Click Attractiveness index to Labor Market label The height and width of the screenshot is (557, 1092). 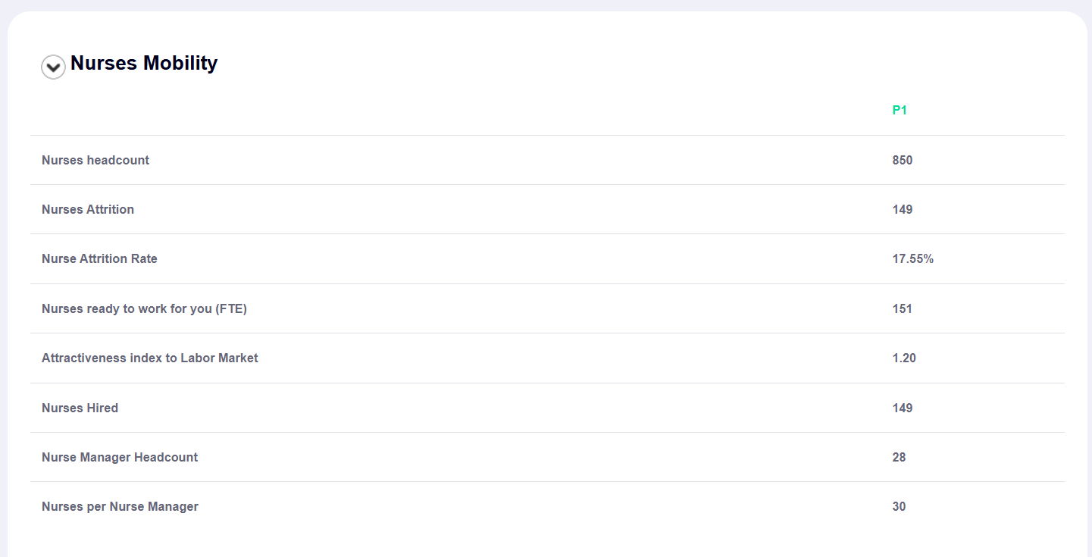click(150, 358)
